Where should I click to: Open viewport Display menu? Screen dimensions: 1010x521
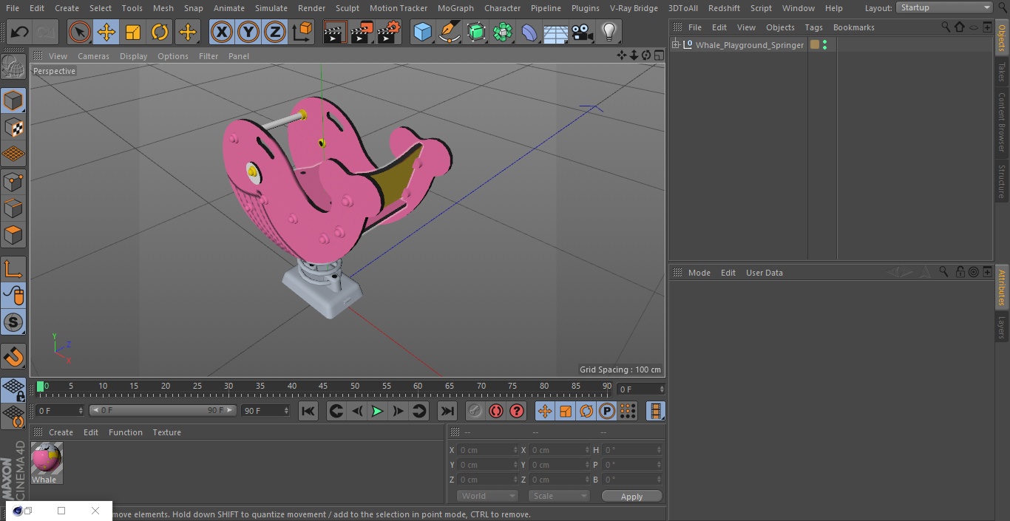click(x=133, y=56)
